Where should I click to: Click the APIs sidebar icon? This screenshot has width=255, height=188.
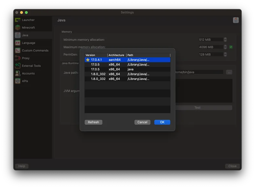coord(18,81)
